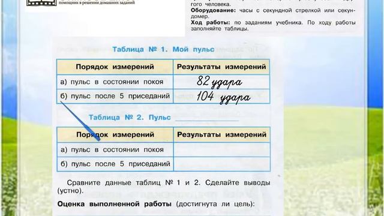Click heading 'Таблица № 1. Мой пульс'

point(163,49)
